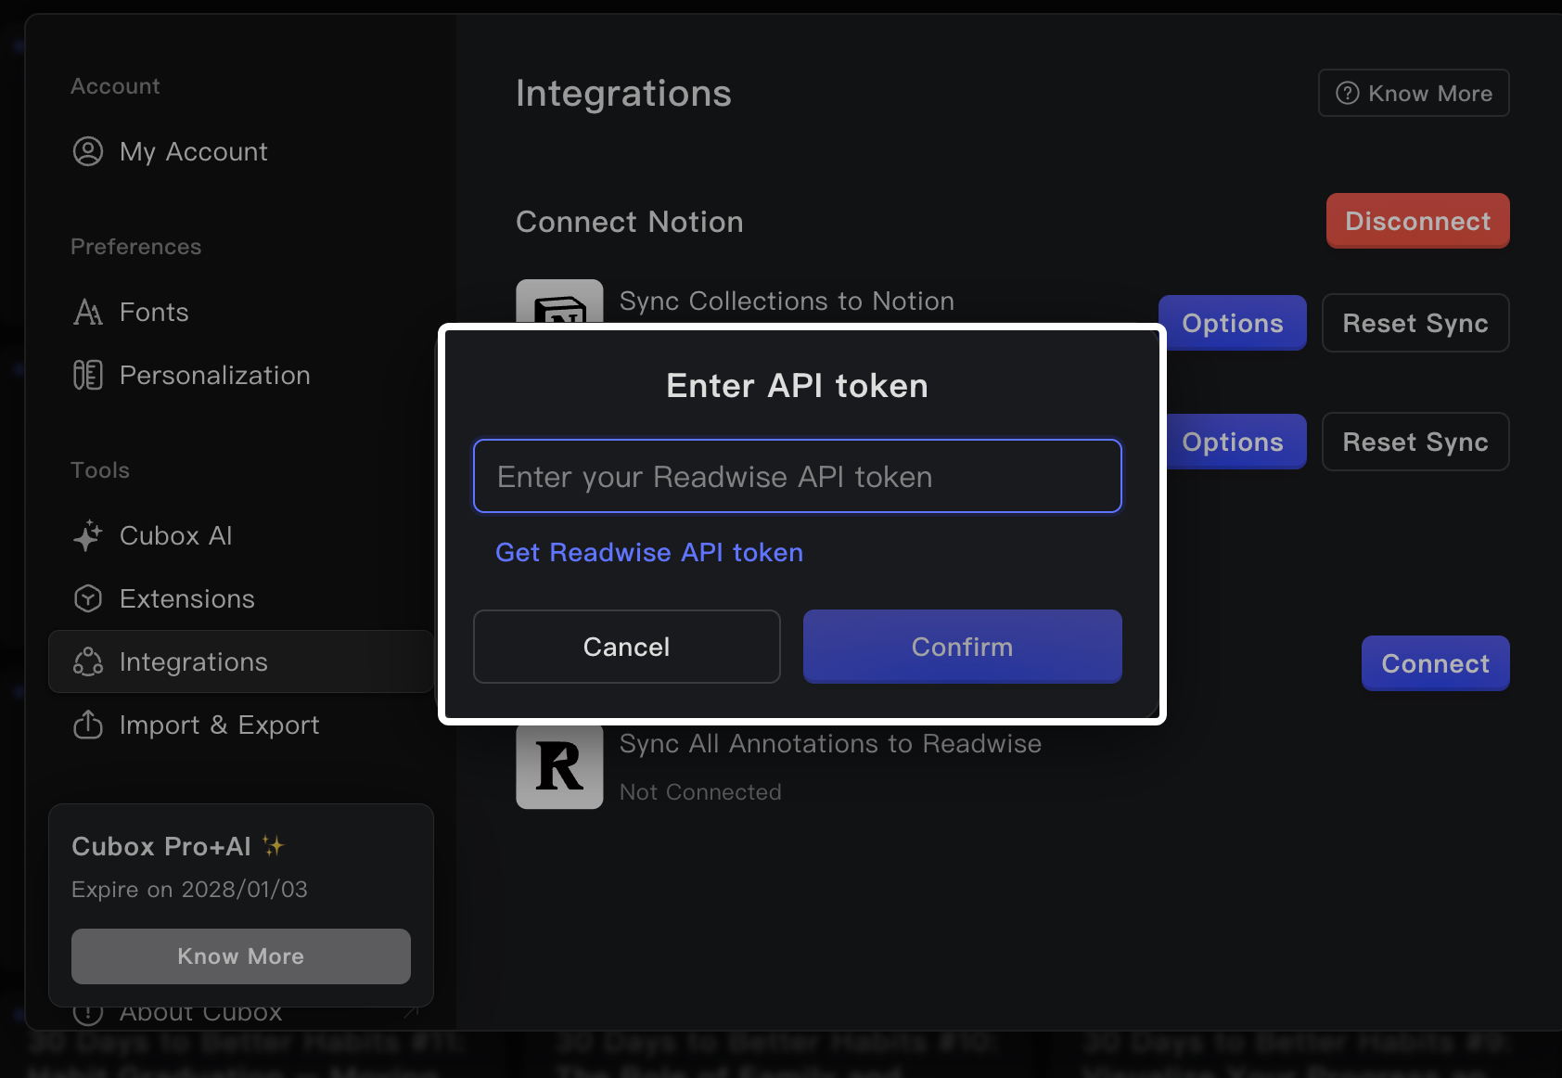Click the Readwise R logo icon

click(559, 767)
